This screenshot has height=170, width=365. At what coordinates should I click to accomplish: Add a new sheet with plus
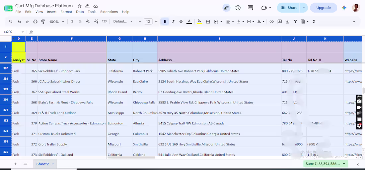tap(15, 164)
